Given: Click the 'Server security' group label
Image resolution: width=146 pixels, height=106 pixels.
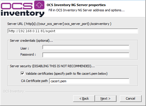Looking at the screenshot, I should (52, 66).
